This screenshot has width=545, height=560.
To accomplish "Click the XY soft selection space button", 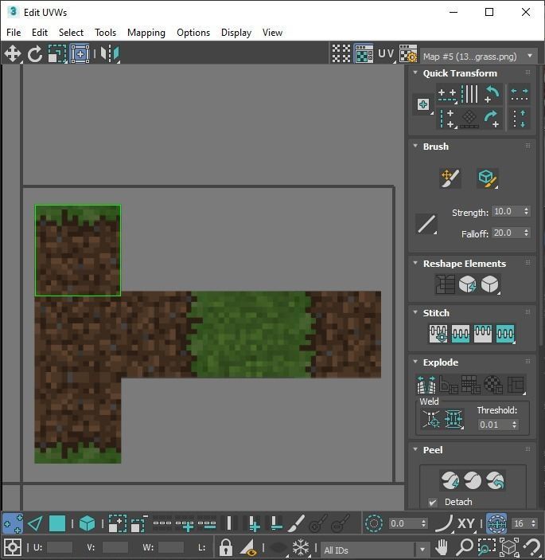I will tap(465, 523).
